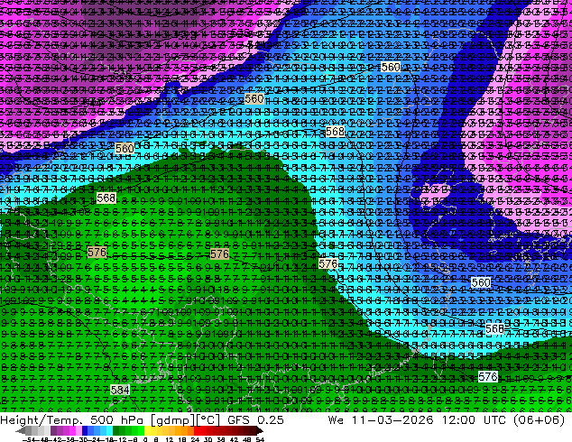This screenshot has width=572, height=442.
Task: Pick the darkest purple legend swatch
Action: (53, 430)
